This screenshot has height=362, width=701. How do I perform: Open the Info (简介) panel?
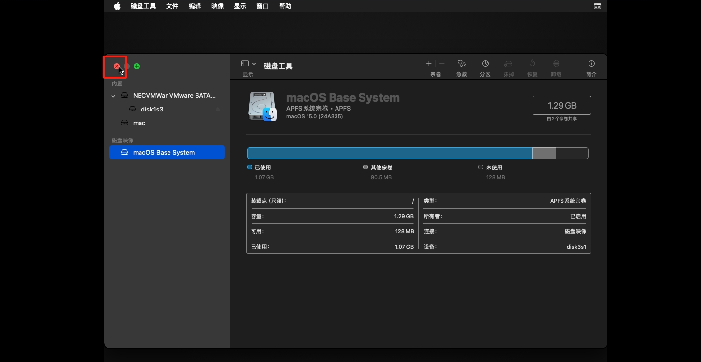(x=591, y=64)
